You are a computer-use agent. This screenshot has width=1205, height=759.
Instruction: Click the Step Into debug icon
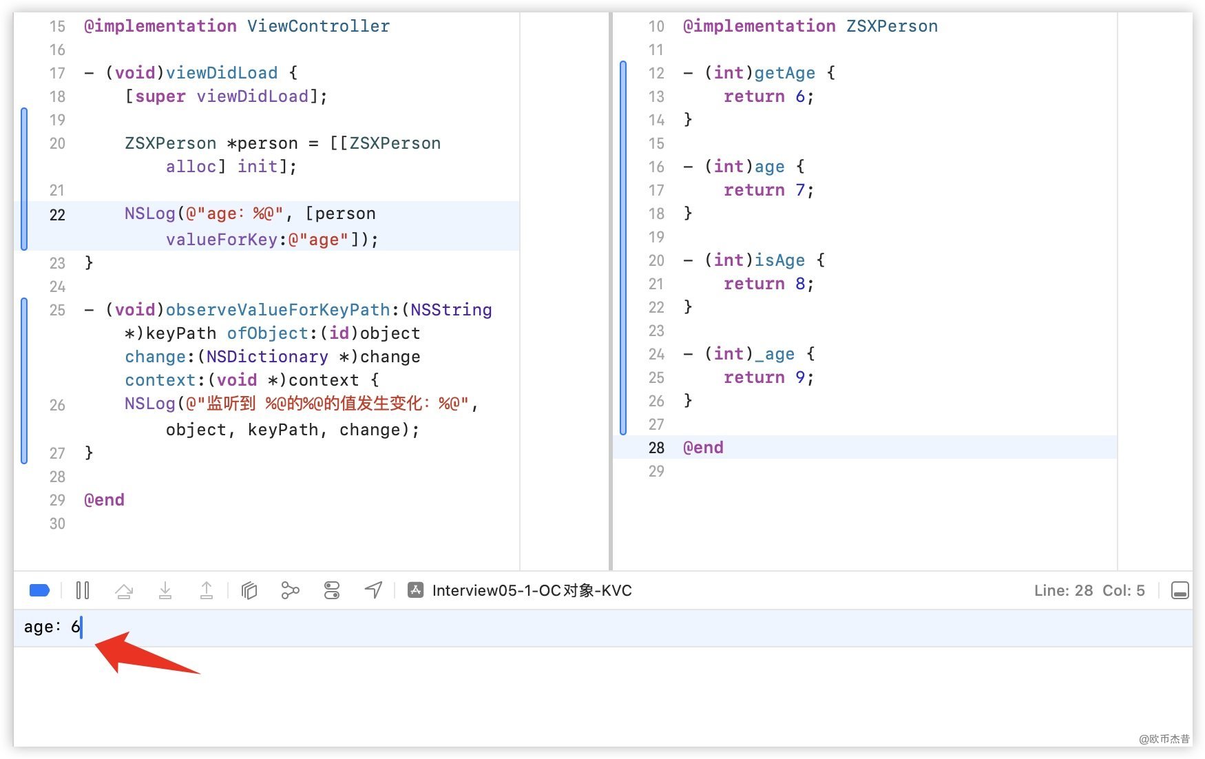click(x=165, y=590)
